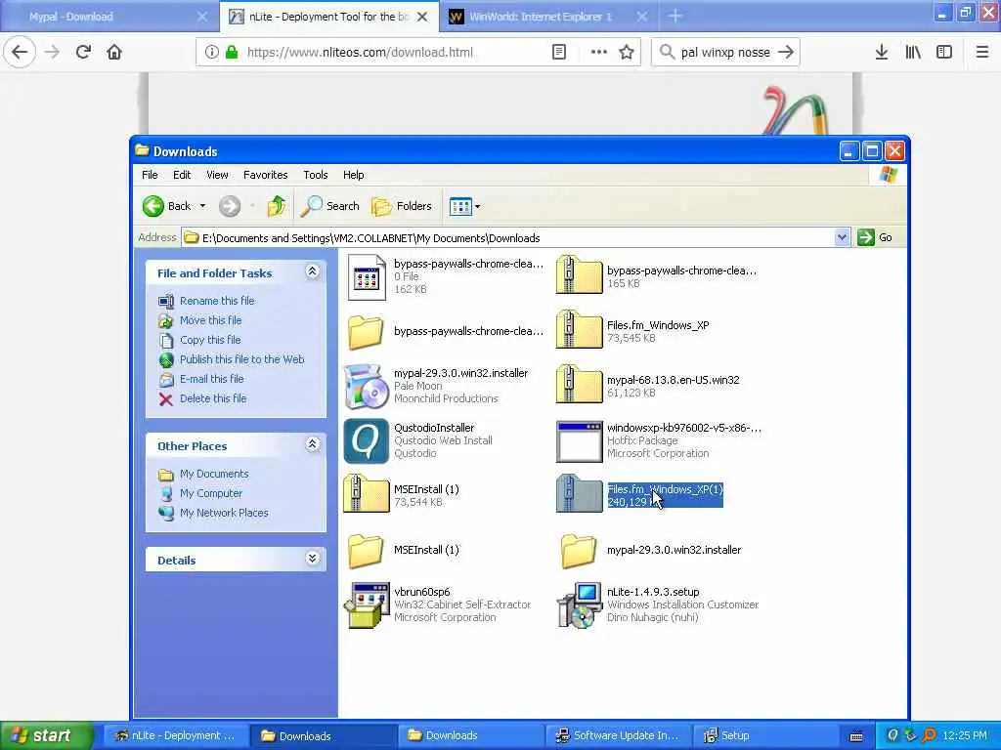
Task: Click the Go button beside address bar
Action: click(x=875, y=237)
